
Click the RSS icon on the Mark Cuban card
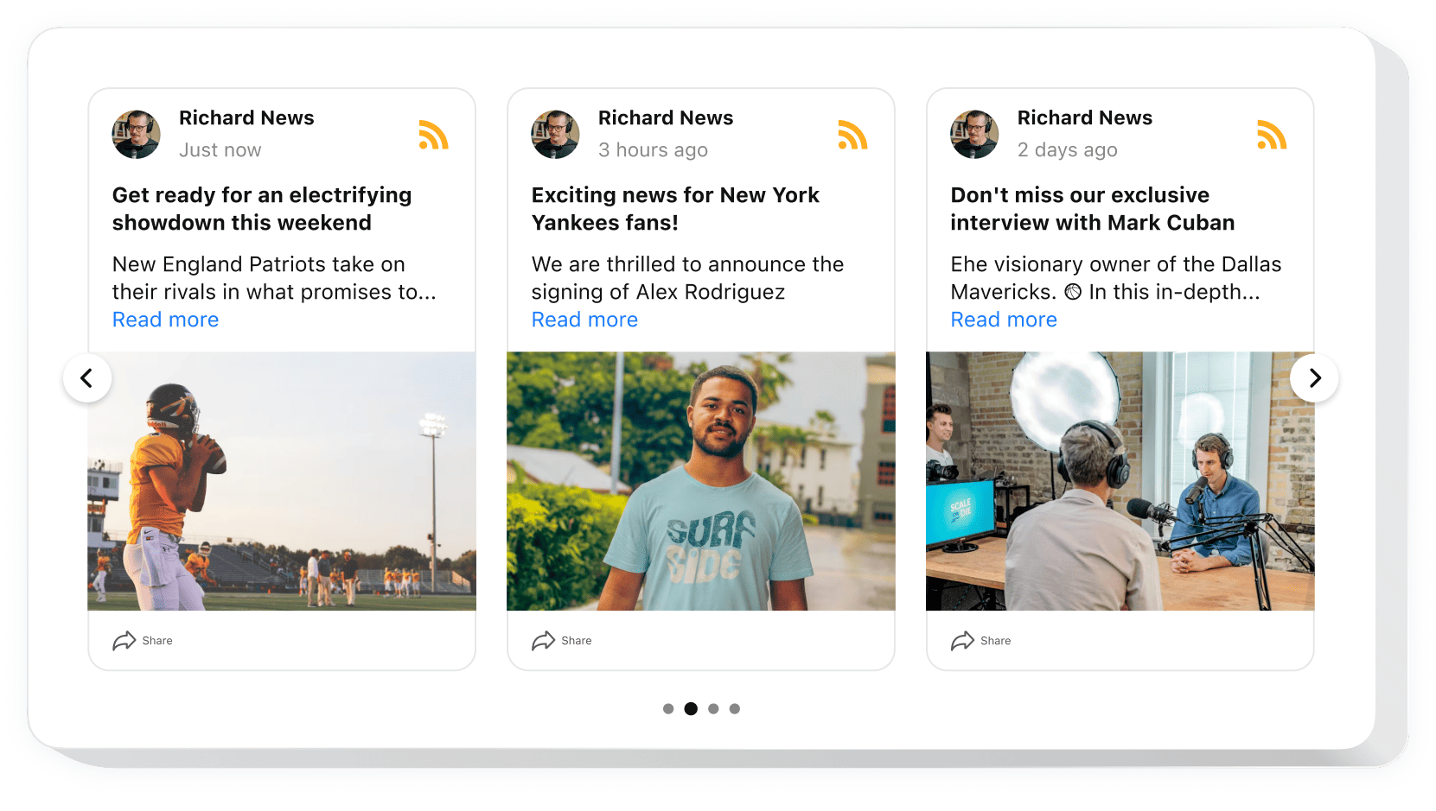(x=1272, y=135)
